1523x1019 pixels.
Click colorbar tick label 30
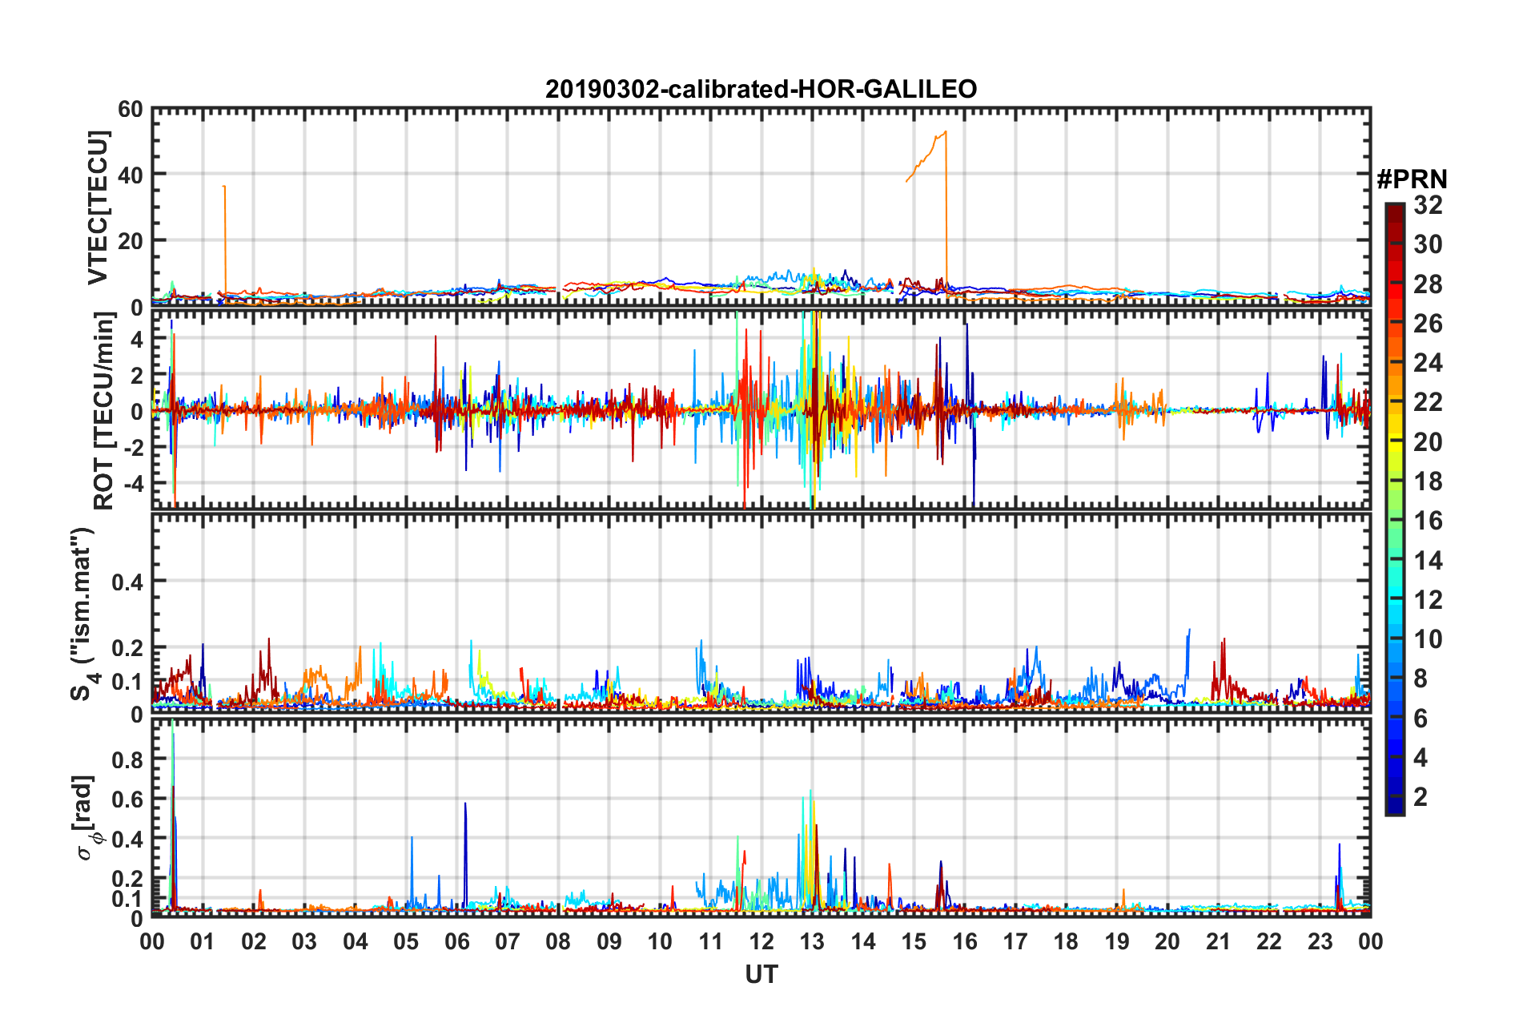point(1428,244)
